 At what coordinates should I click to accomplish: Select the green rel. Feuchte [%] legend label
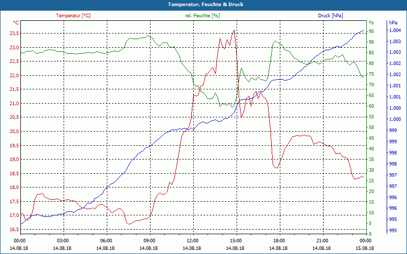coord(202,16)
